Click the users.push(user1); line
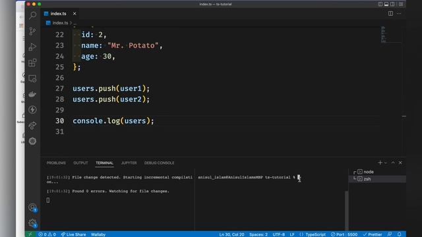Viewport: 422px width, 237px height. coord(111,88)
